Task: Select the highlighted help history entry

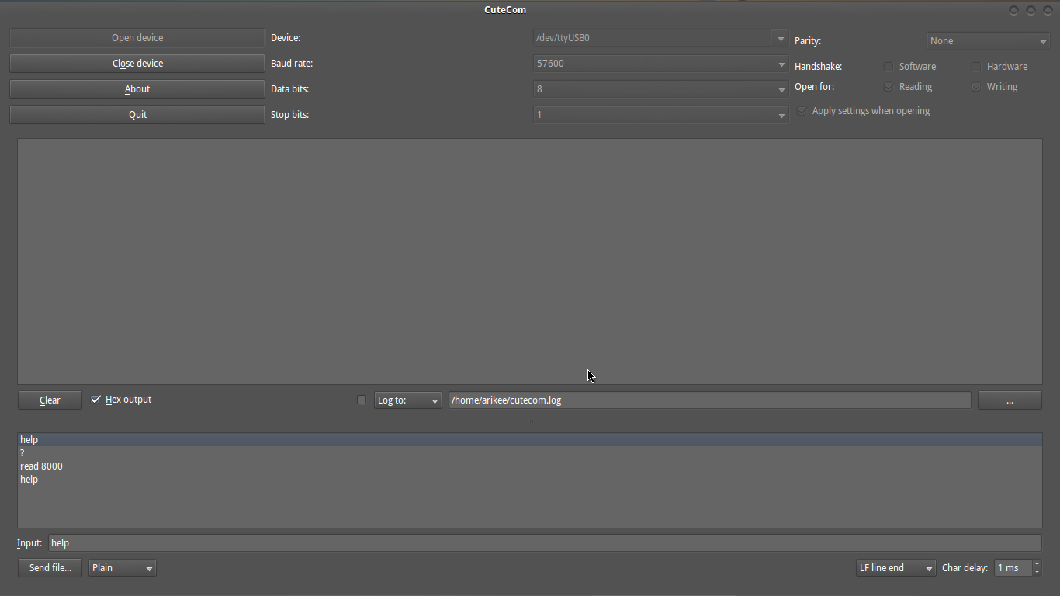Action: coord(530,440)
